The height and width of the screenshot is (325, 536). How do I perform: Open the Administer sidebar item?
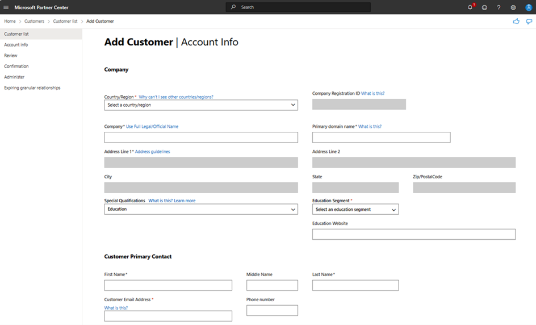coord(14,77)
